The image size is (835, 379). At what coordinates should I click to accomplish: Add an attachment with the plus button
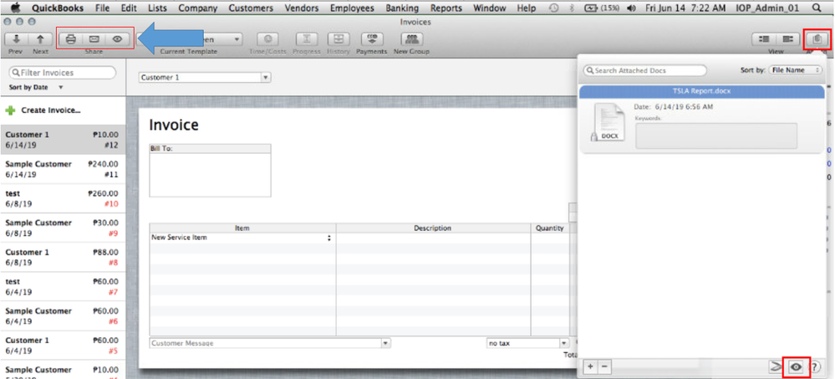(x=591, y=366)
